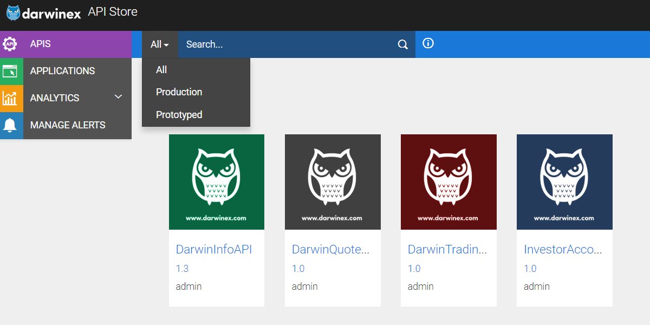The width and height of the screenshot is (650, 325).
Task: Open the gray DarwinQuote API thumbnail
Action: (x=333, y=182)
